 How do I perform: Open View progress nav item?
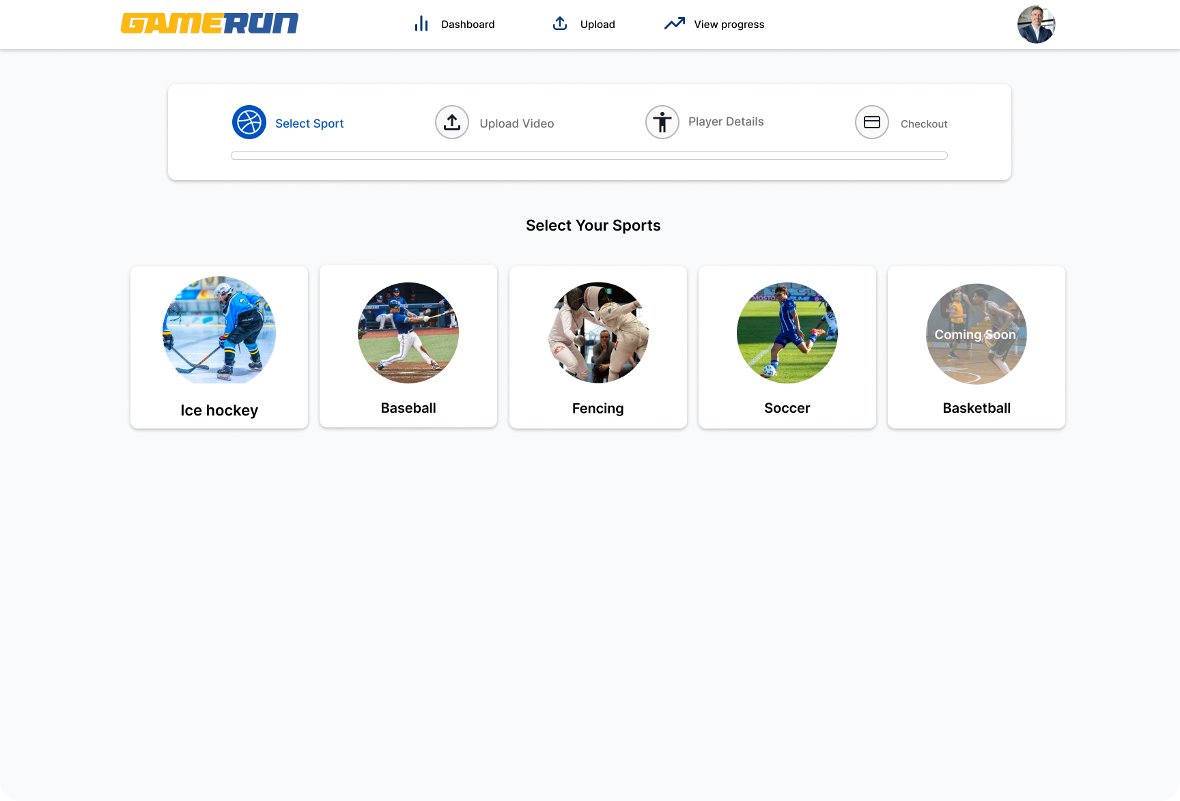coord(729,25)
